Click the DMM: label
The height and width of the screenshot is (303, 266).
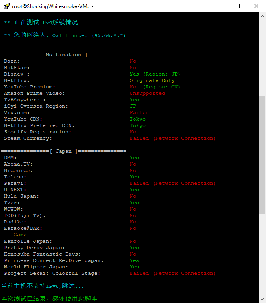10,158
